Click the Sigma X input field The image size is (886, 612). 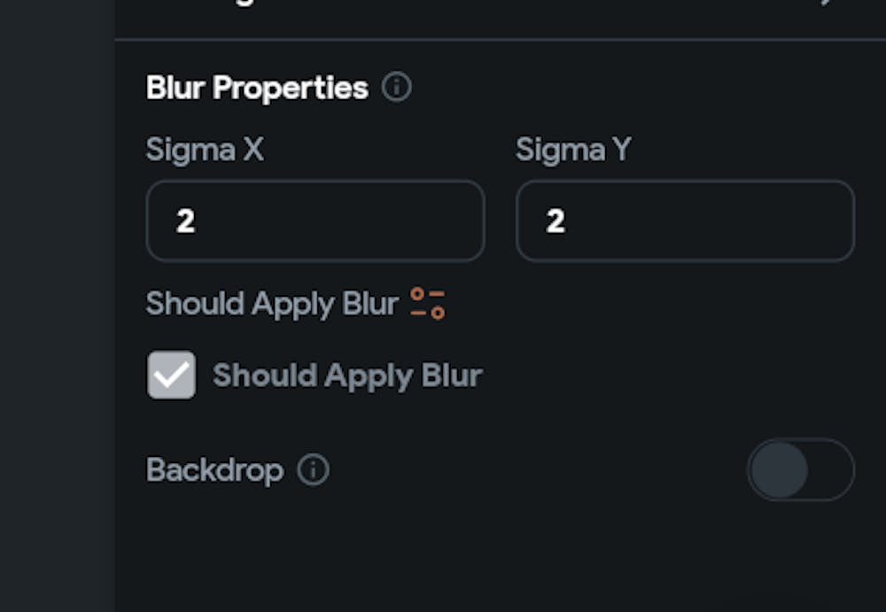click(315, 221)
